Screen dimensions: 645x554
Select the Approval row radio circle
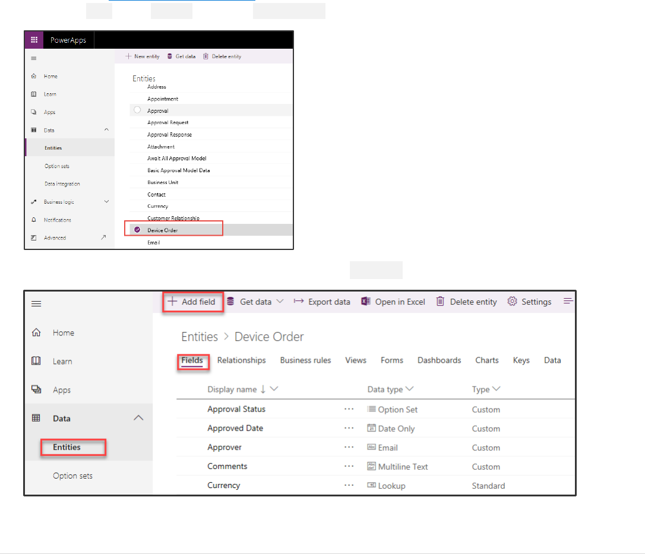click(137, 110)
